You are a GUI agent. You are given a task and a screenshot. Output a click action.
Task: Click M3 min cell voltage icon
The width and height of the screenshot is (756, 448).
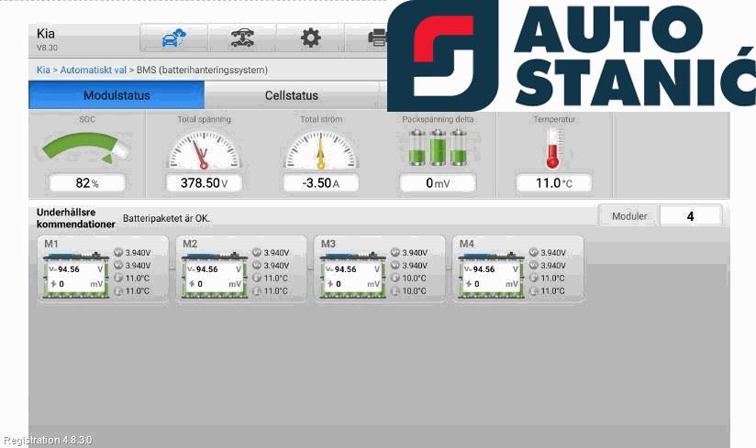tap(395, 265)
